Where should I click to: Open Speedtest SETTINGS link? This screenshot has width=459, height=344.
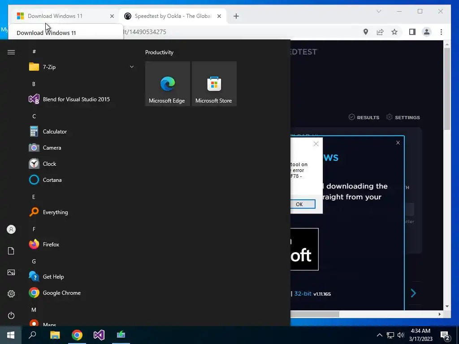pyautogui.click(x=403, y=117)
